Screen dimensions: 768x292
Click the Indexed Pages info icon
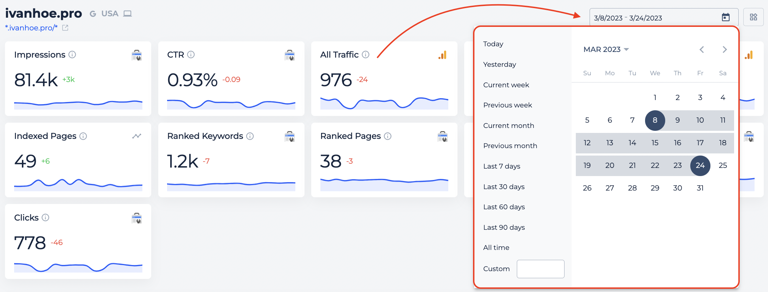[x=83, y=136]
